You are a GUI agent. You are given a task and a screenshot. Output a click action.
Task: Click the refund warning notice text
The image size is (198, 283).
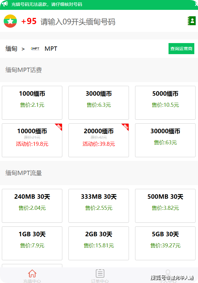pos(47,4)
